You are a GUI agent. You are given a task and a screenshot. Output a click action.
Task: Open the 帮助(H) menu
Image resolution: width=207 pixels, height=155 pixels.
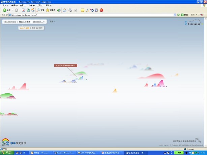[49, 5]
